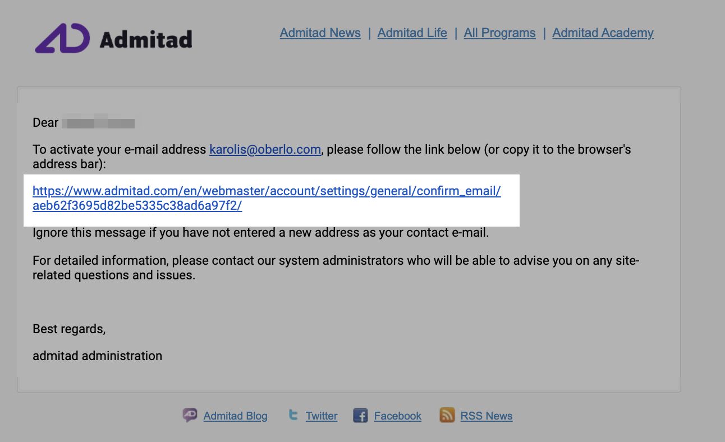Open the Admitad News link
Image resolution: width=725 pixels, height=442 pixels.
320,33
